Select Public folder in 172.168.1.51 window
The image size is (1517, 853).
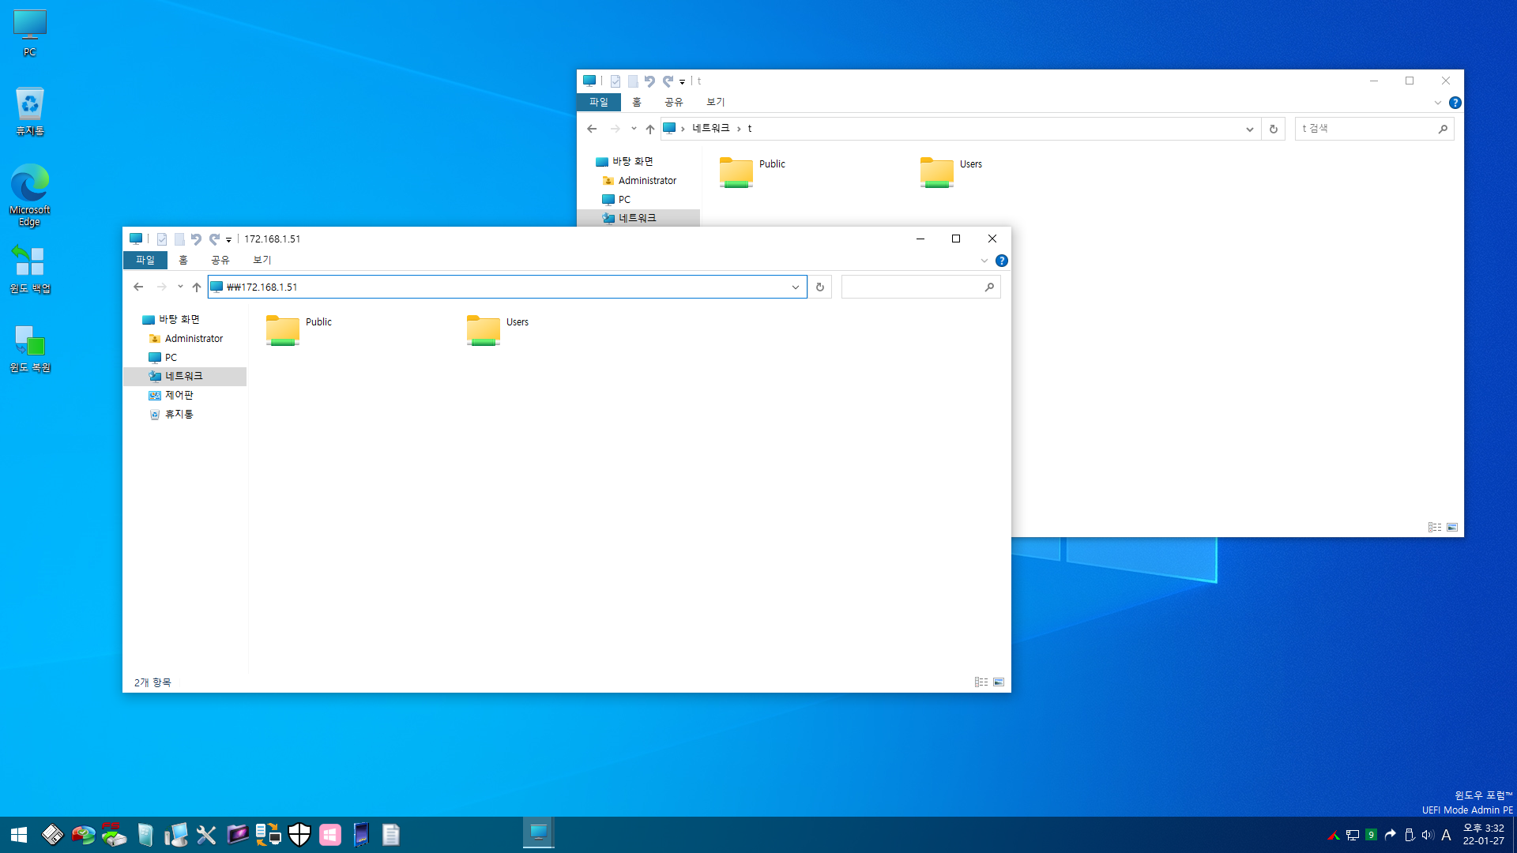click(x=299, y=329)
